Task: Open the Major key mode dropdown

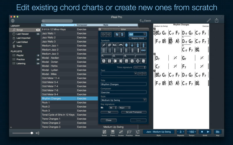Action: point(124,108)
